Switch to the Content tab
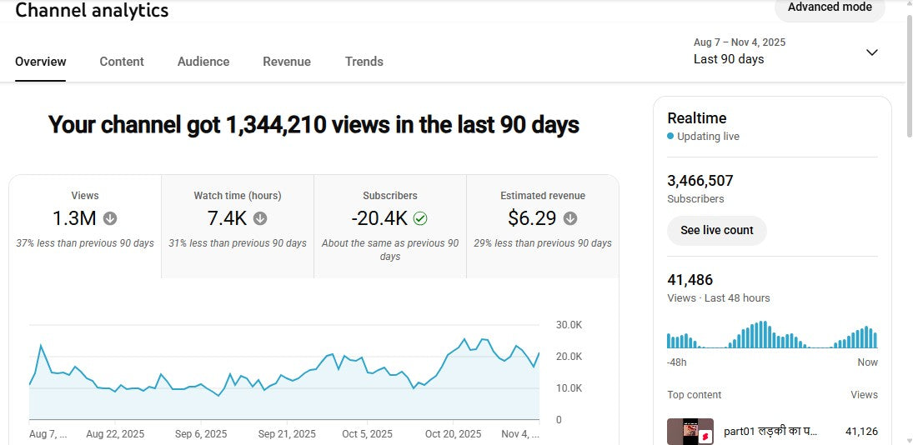The height and width of the screenshot is (445, 913). [122, 62]
